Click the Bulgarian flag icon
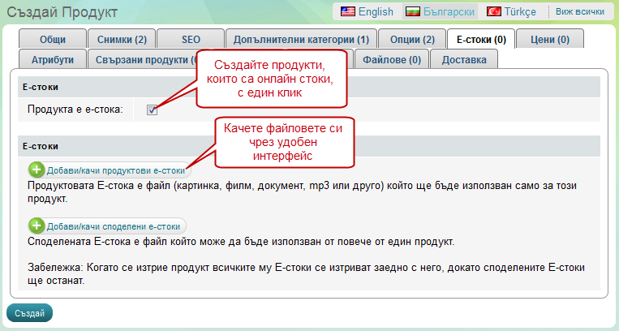 point(413,11)
